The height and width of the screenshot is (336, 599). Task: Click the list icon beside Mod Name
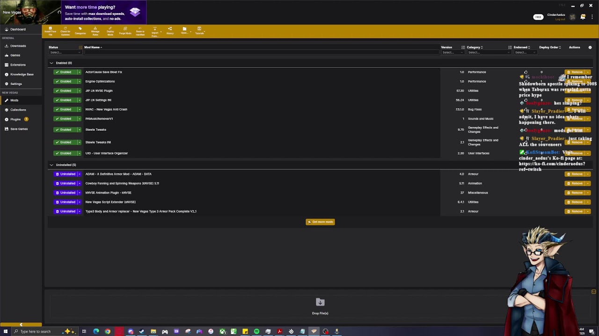[x=80, y=47]
